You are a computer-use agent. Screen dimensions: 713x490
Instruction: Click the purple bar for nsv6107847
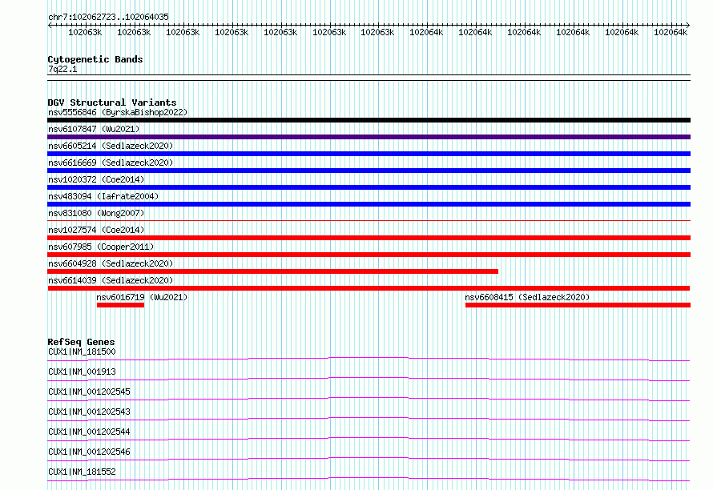[x=369, y=137]
